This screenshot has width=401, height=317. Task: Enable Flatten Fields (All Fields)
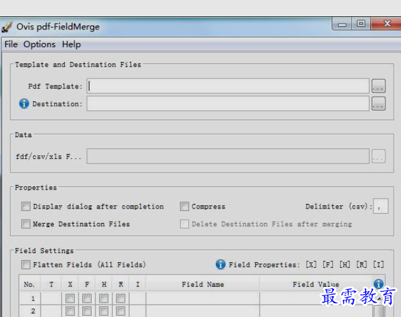pos(26,265)
